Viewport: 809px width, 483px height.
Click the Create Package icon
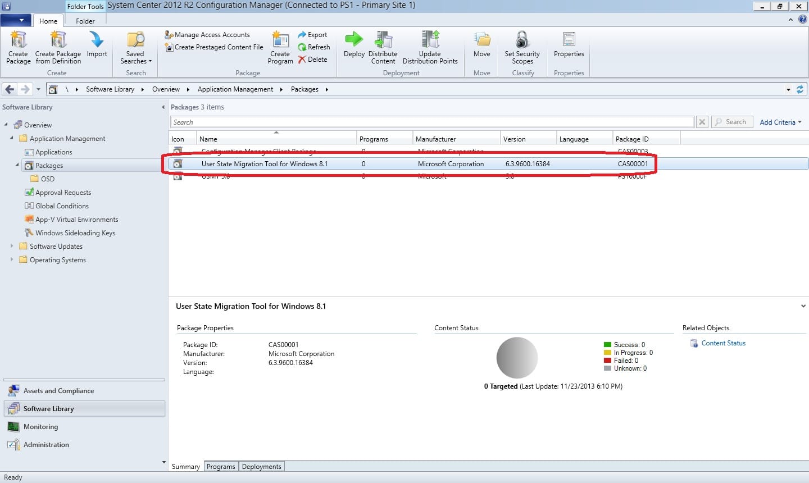point(17,48)
